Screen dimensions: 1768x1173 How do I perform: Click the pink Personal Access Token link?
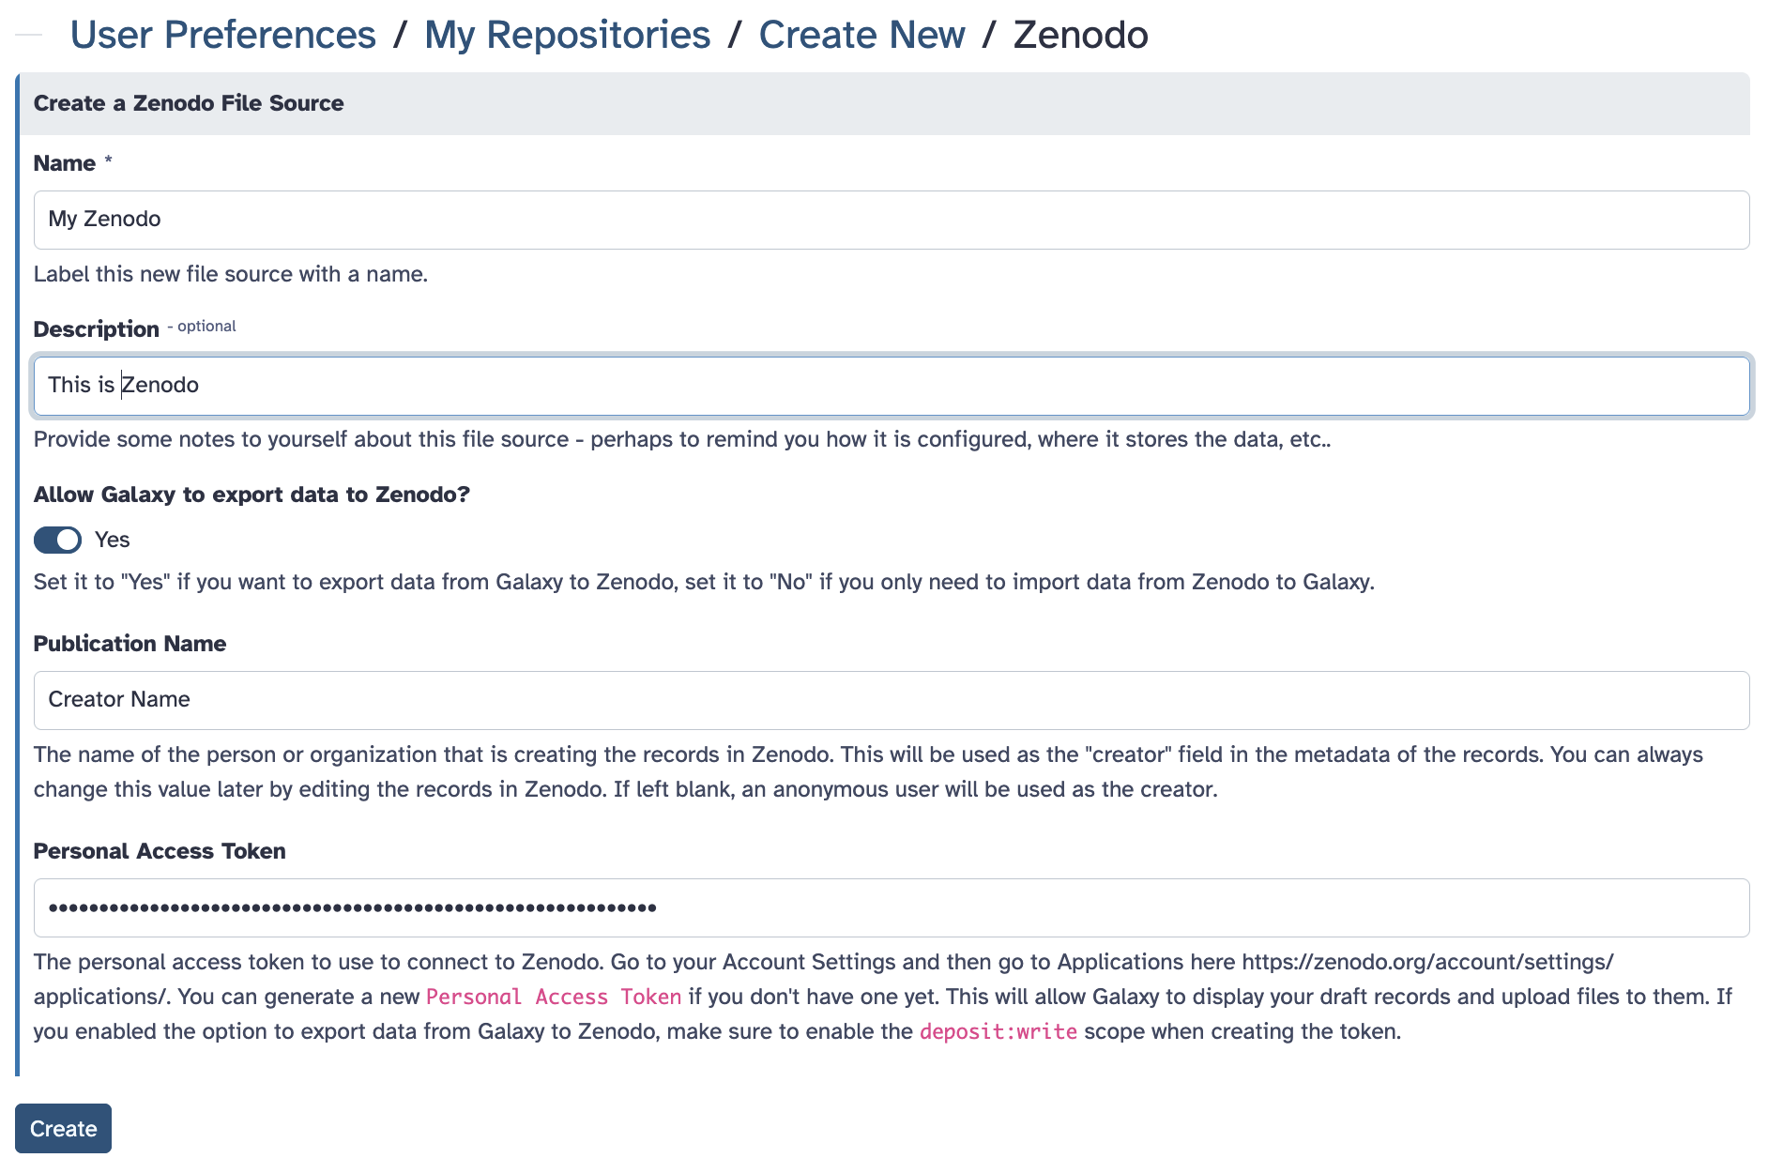click(553, 997)
